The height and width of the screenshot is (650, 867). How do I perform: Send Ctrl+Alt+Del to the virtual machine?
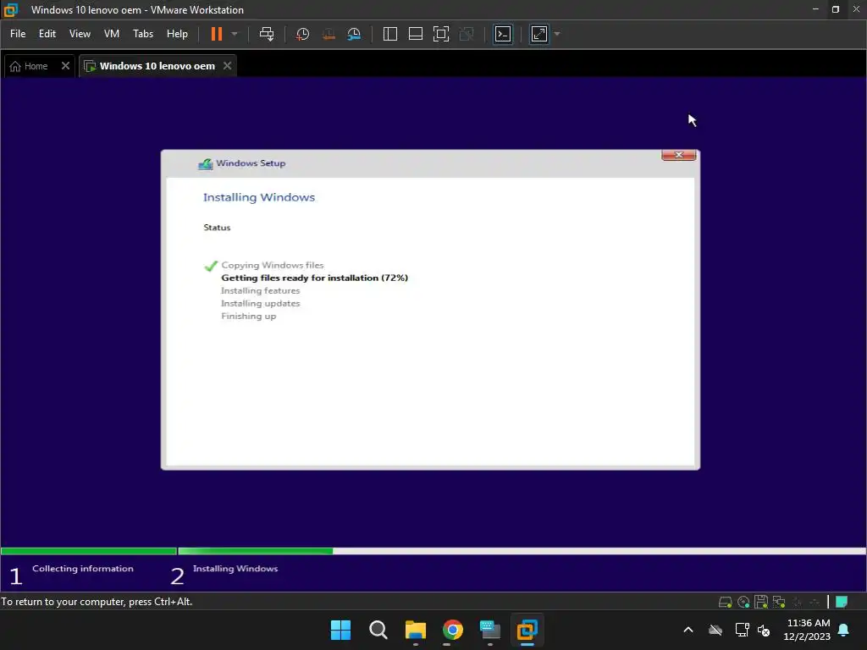click(267, 34)
